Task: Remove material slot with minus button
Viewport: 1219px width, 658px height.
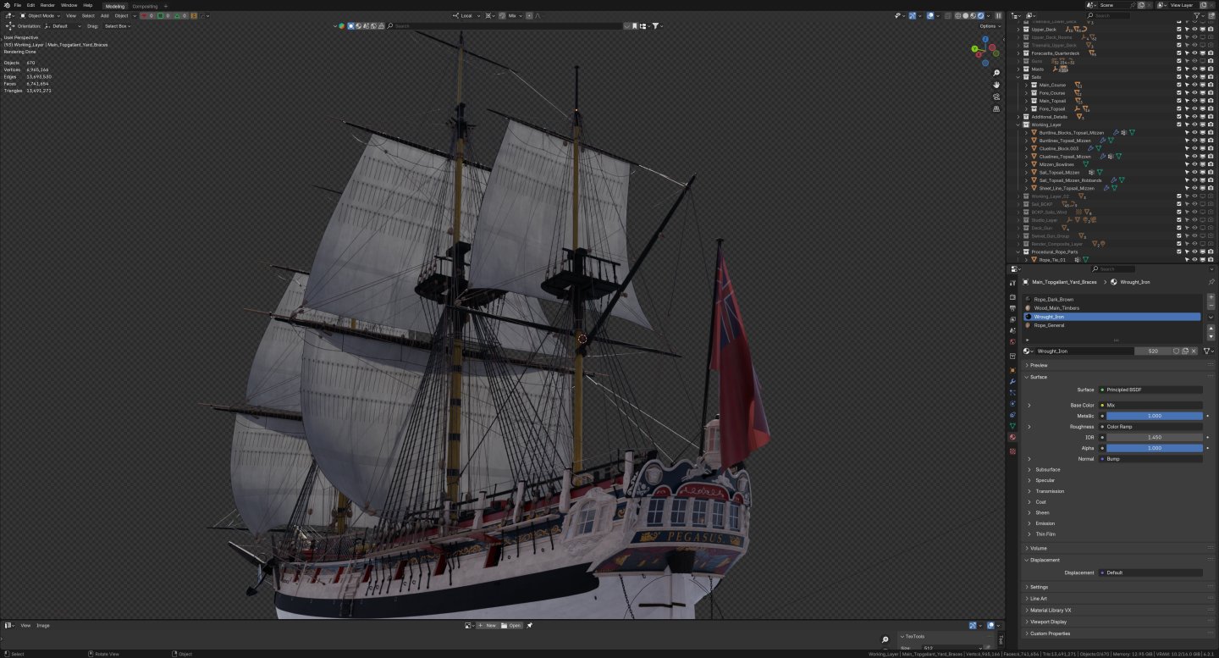Action: point(1211,306)
